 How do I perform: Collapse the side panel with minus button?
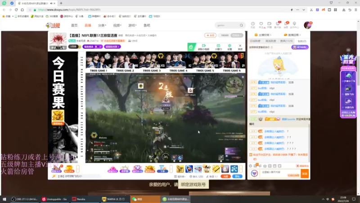pyautogui.click(x=348, y=50)
